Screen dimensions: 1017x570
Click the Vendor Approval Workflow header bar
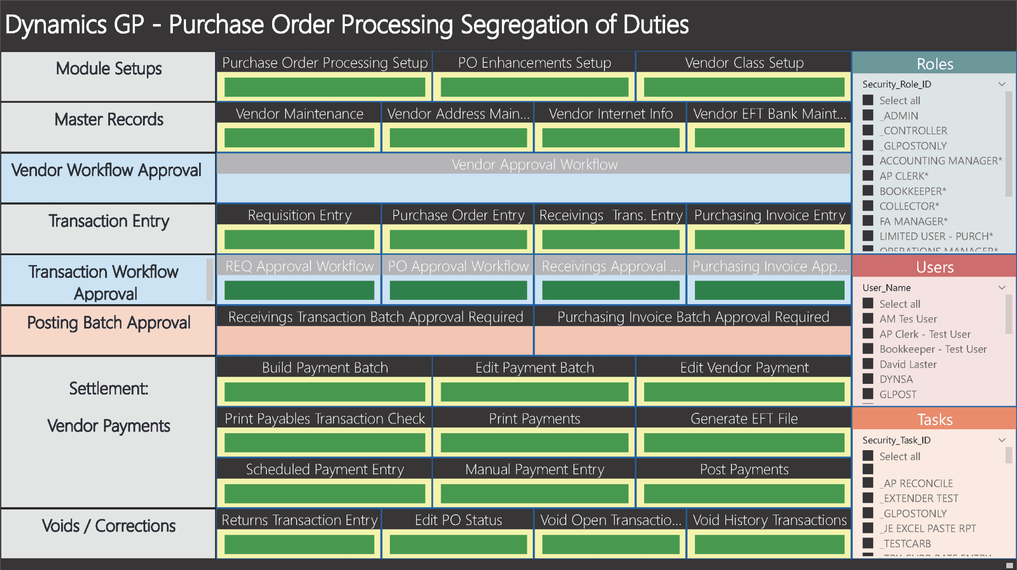[534, 164]
